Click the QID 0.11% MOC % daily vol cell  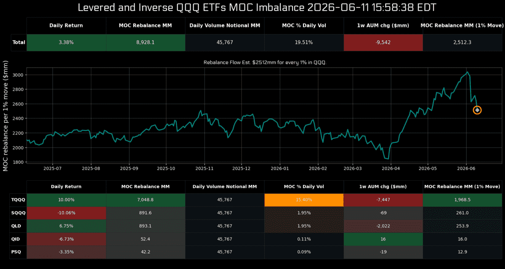(304, 239)
